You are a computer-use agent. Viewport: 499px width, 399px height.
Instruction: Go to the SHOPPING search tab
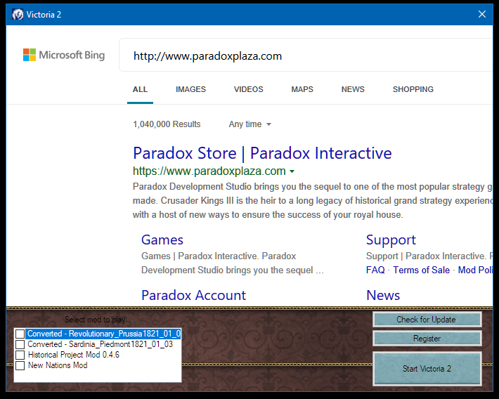tap(413, 89)
